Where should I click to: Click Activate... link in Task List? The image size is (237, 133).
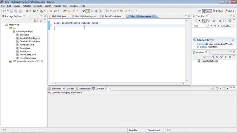coord(226,26)
